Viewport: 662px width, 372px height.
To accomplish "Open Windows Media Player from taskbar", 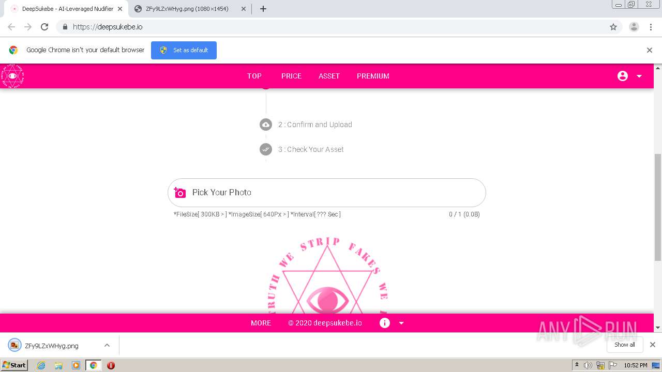I will (76, 365).
